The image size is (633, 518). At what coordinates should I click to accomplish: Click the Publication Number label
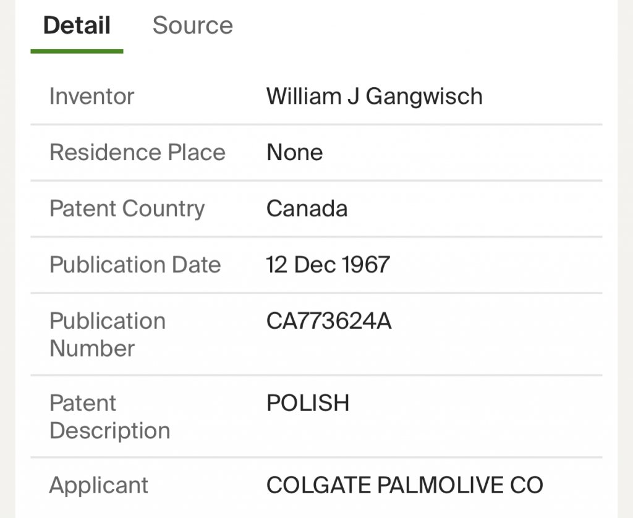click(108, 334)
